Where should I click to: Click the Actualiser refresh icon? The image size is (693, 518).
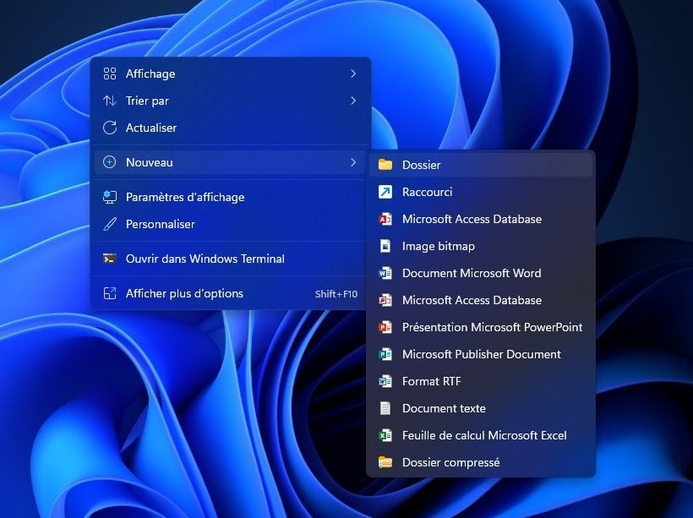pos(110,128)
